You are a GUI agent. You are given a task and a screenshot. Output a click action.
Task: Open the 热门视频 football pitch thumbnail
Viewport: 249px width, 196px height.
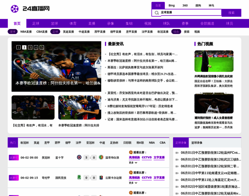click(x=214, y=61)
